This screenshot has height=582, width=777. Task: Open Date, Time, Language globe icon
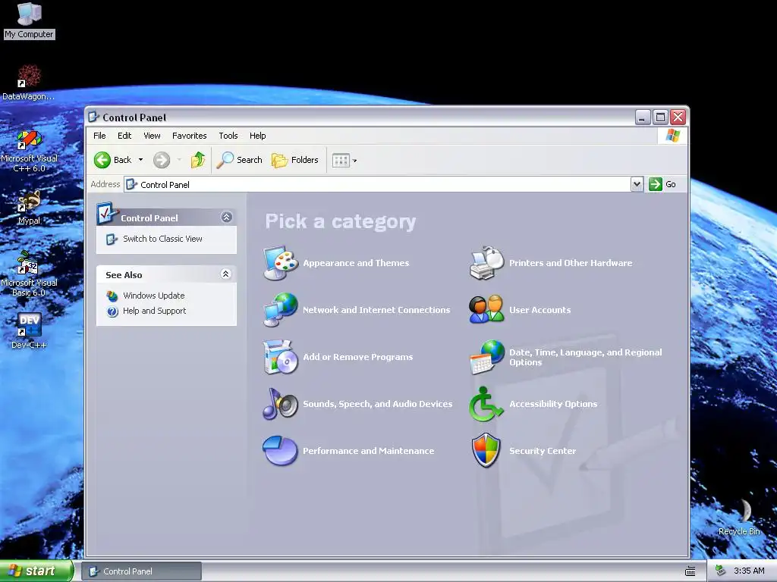point(486,357)
